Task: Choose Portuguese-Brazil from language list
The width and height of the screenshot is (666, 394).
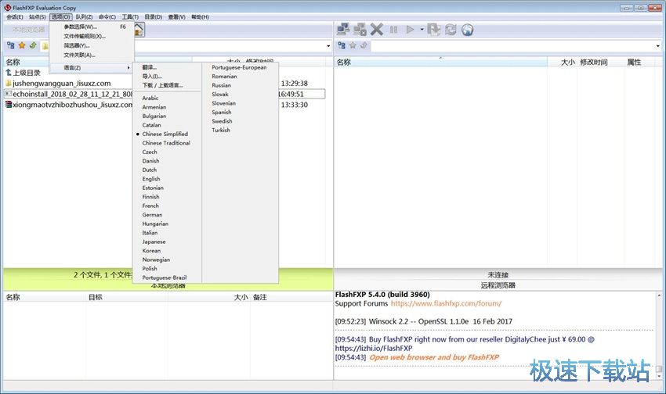Action: pos(165,278)
